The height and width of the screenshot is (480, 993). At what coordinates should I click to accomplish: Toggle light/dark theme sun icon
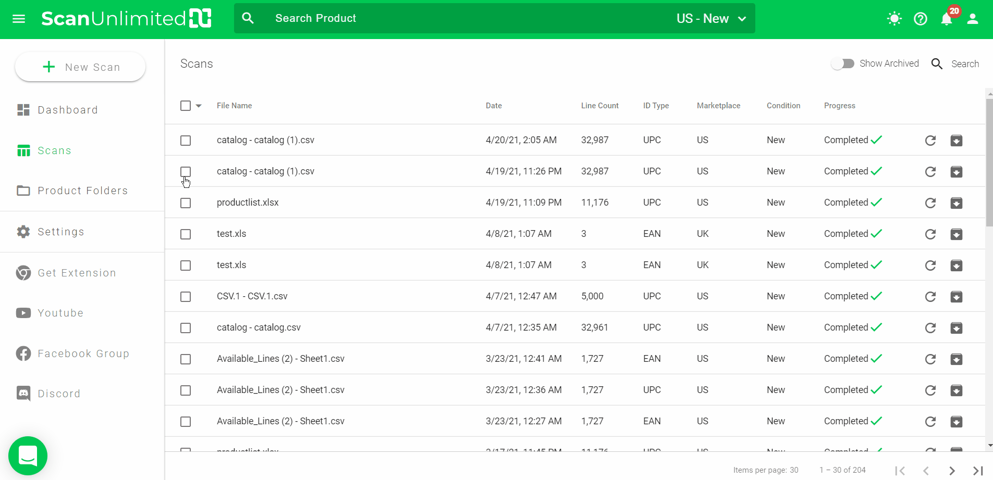[x=894, y=19]
